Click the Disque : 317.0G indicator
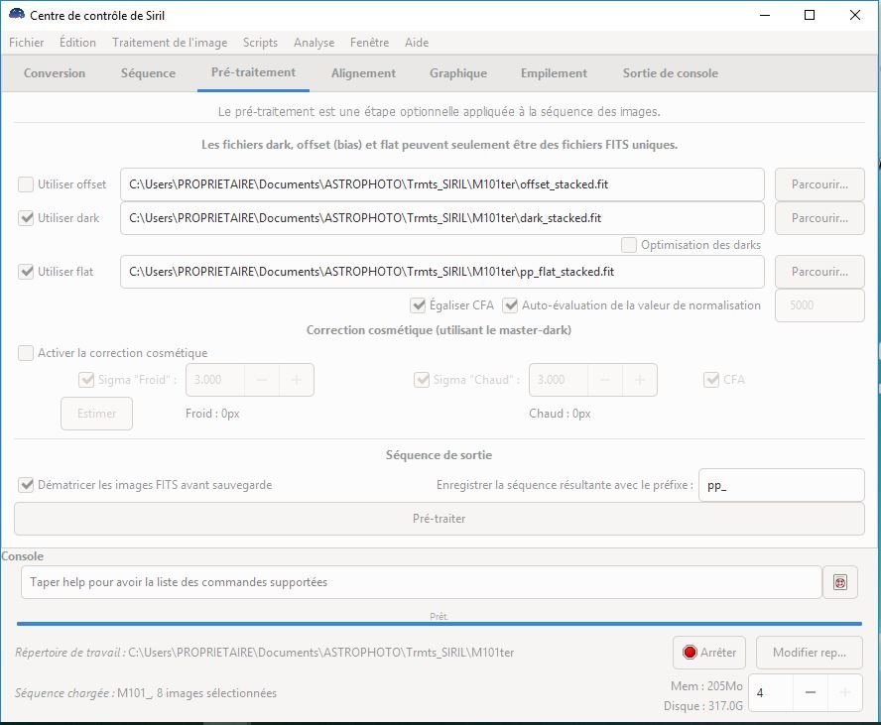The height and width of the screenshot is (725, 881). (x=702, y=706)
